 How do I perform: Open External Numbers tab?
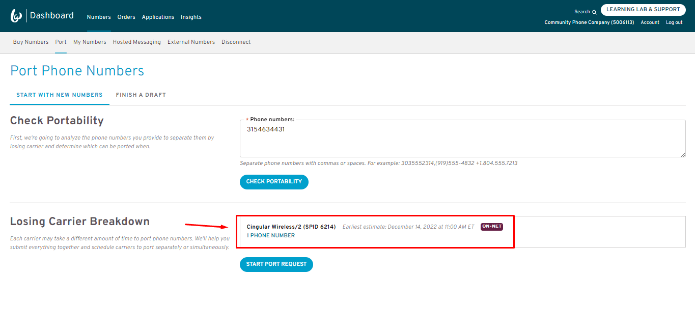(x=191, y=42)
